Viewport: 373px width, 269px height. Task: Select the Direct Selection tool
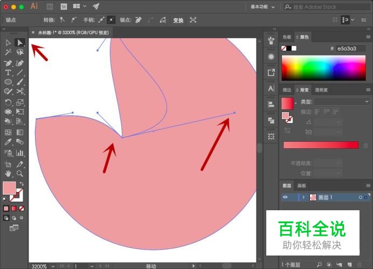click(x=20, y=43)
